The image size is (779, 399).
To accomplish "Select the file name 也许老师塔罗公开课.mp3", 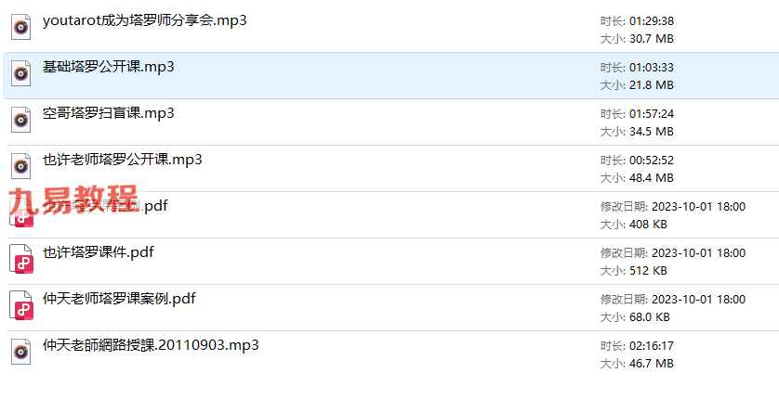I will pyautogui.click(x=122, y=160).
